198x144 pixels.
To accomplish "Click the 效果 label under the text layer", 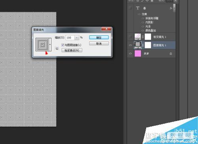I will pos(144,14).
